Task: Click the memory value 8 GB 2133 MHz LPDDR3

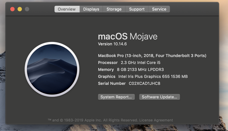Action: pos(140,70)
